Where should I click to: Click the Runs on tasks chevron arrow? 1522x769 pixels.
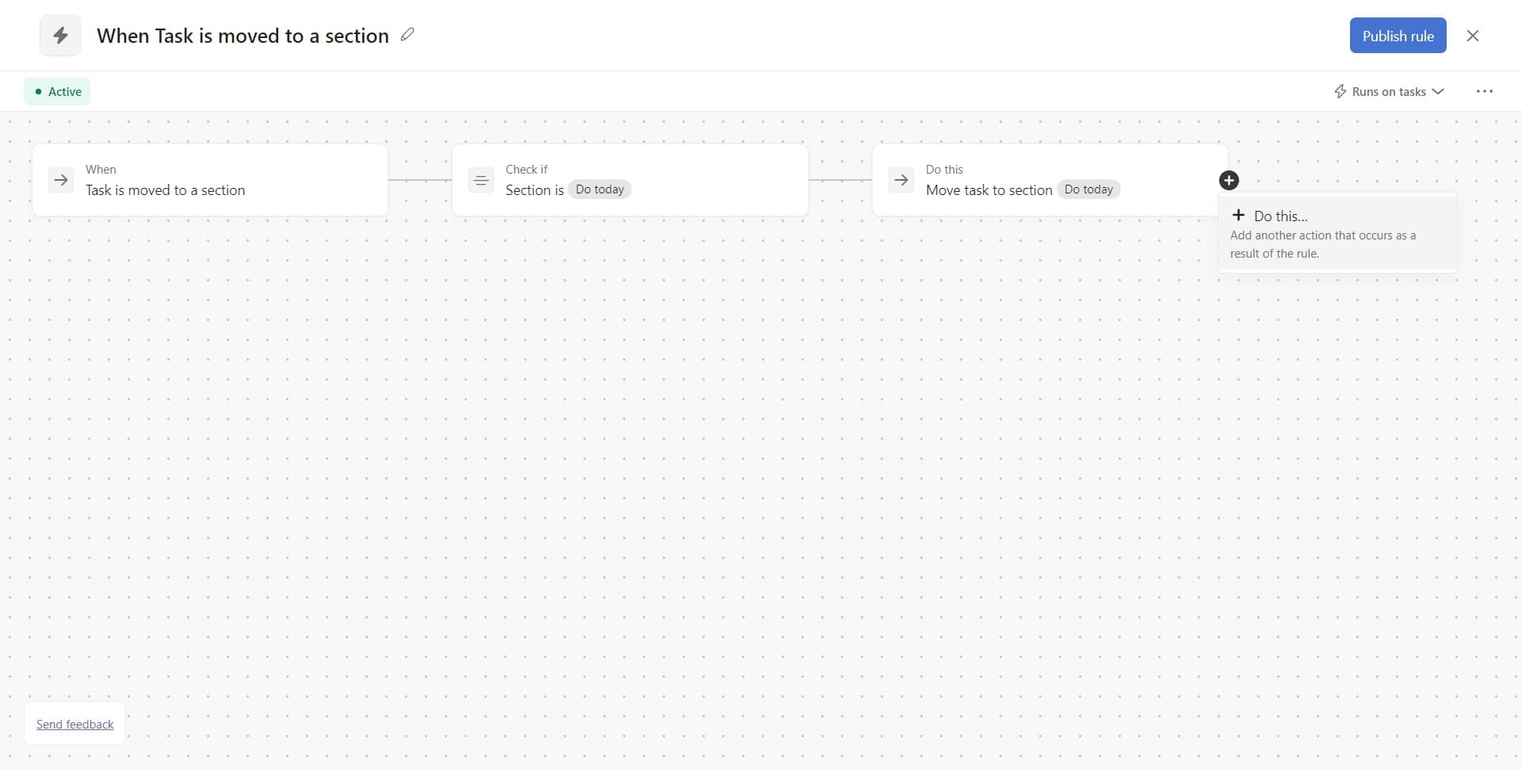click(1438, 91)
